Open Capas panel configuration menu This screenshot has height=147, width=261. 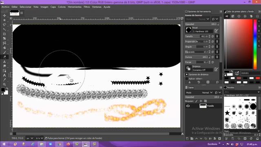tap(221, 87)
